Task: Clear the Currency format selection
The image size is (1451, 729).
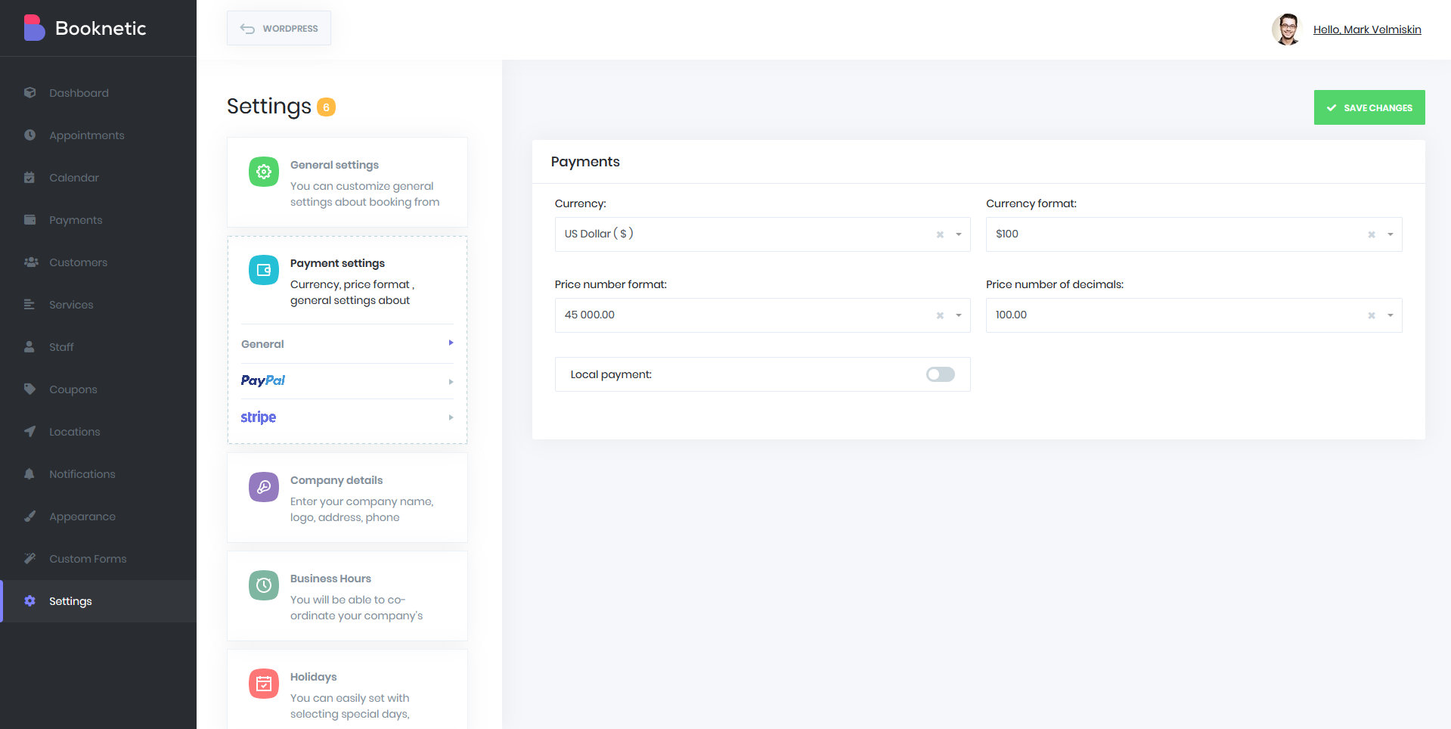Action: pyautogui.click(x=1371, y=234)
